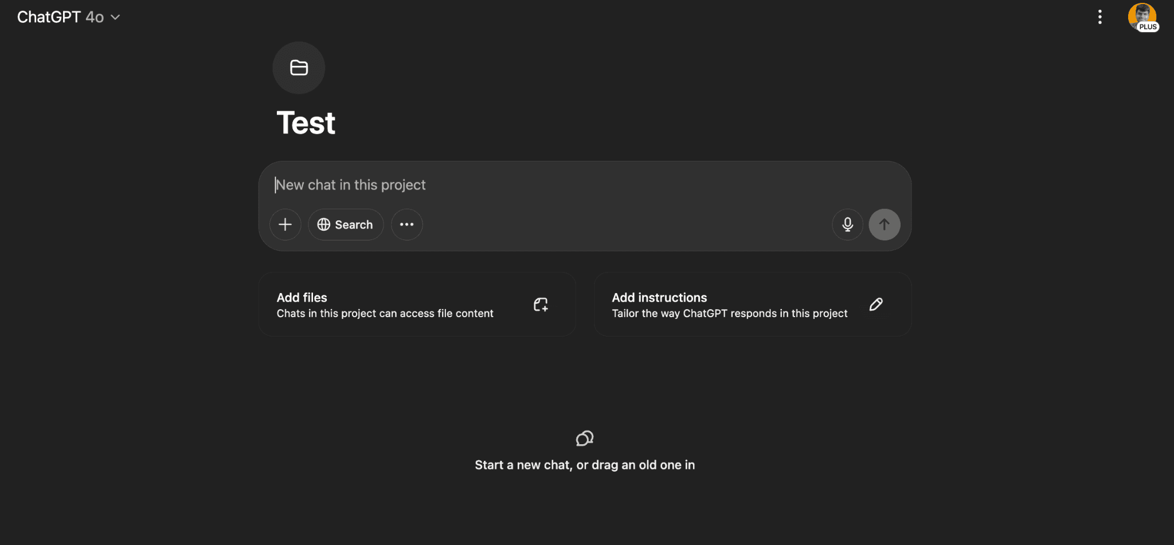
Task: Select the file upload icon on Add files card
Action: [541, 304]
